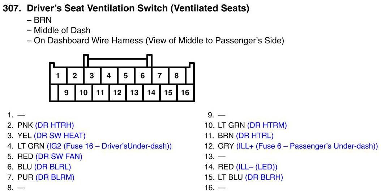This screenshot has width=381, height=193.
Task: Open the ILL+ Fuse 6 Passenger's Under-dash link
Action: 307,146
